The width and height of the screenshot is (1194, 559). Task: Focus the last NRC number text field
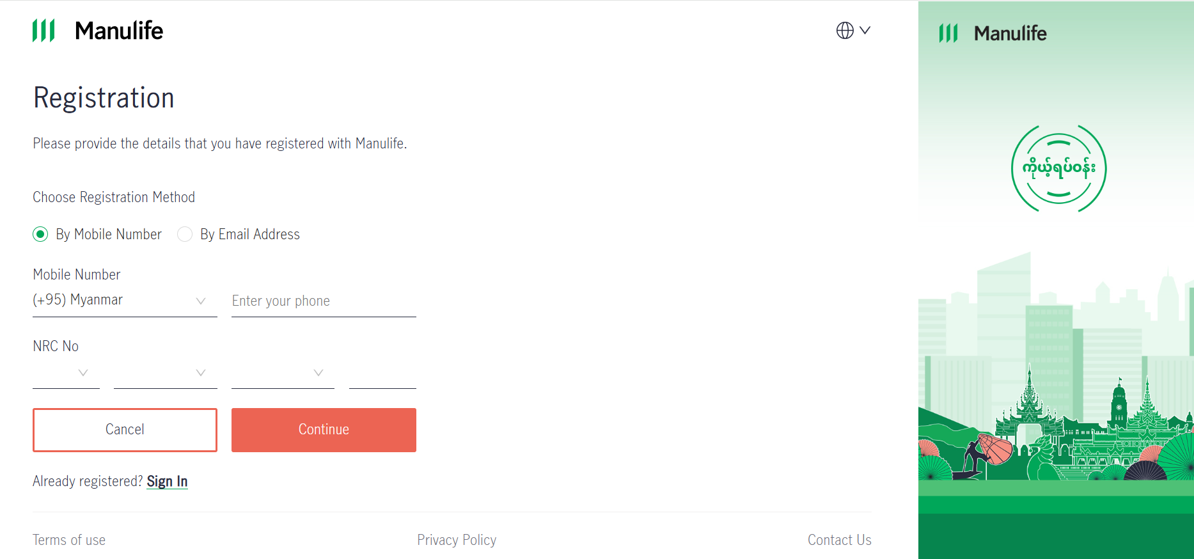pos(382,373)
